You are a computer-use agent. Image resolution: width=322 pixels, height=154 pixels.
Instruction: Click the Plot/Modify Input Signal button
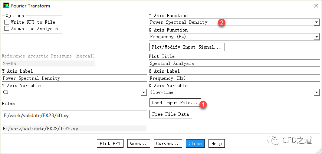point(187,47)
